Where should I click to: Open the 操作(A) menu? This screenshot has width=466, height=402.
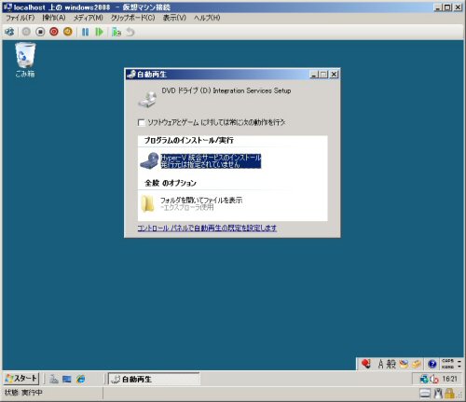[x=54, y=18]
